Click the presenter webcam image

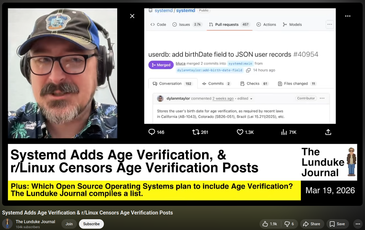coord(62,73)
